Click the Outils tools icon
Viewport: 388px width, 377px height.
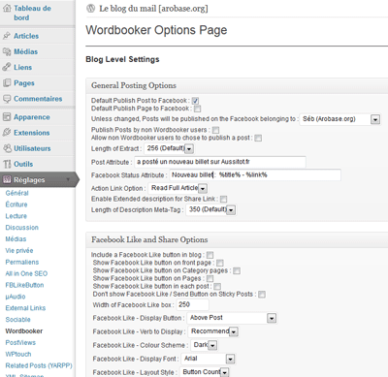[7, 164]
